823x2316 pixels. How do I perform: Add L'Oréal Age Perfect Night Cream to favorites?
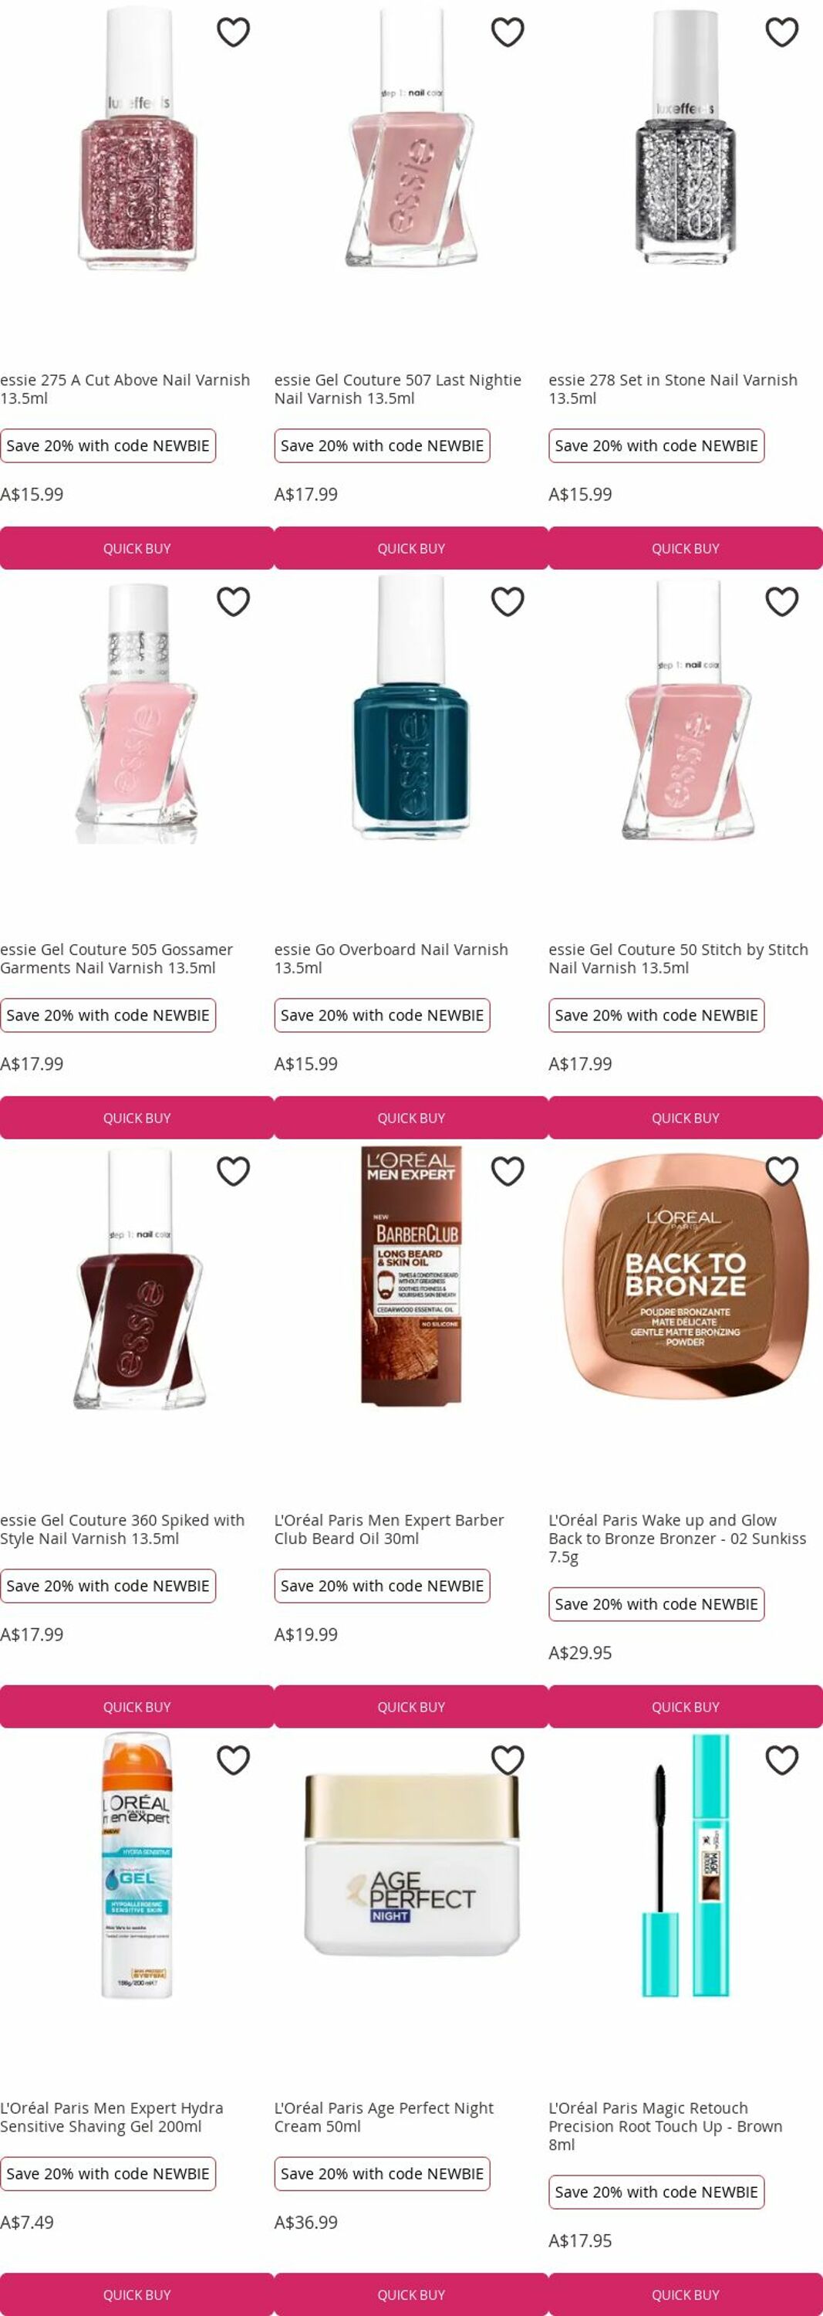point(508,1759)
